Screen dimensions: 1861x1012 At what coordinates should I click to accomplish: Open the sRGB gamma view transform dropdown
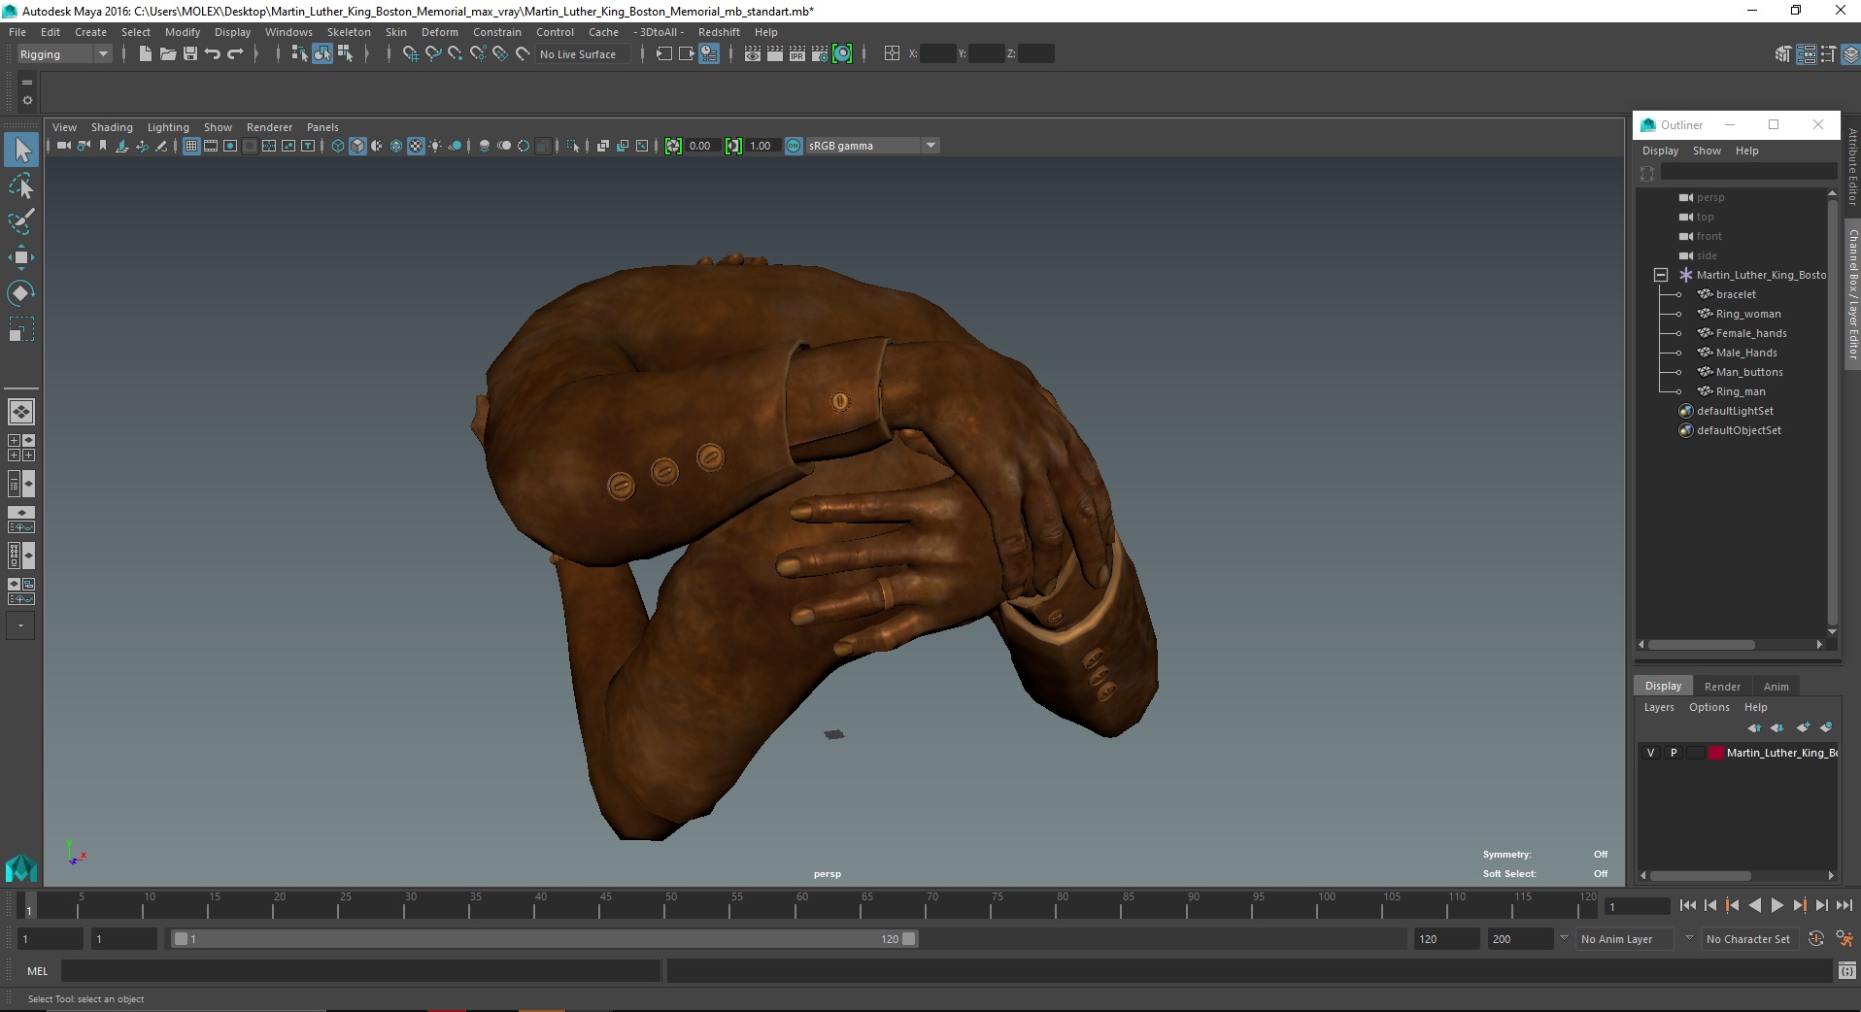click(x=872, y=146)
